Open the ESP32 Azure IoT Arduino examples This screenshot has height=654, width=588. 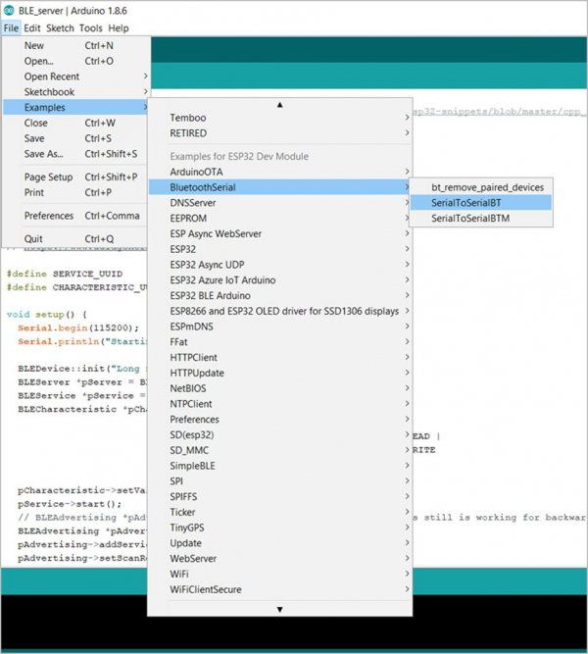pos(280,279)
